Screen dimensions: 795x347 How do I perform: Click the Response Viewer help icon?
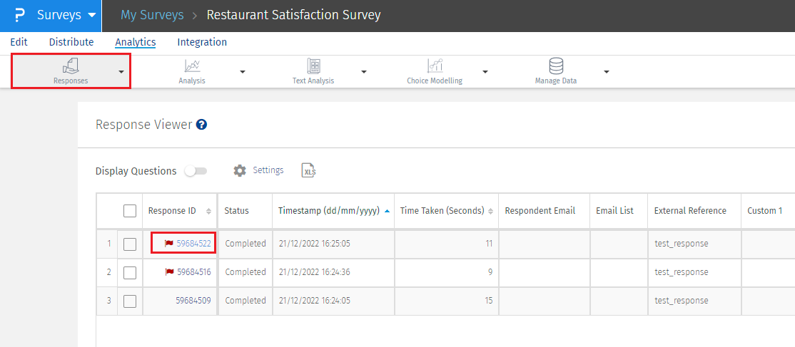tap(201, 125)
